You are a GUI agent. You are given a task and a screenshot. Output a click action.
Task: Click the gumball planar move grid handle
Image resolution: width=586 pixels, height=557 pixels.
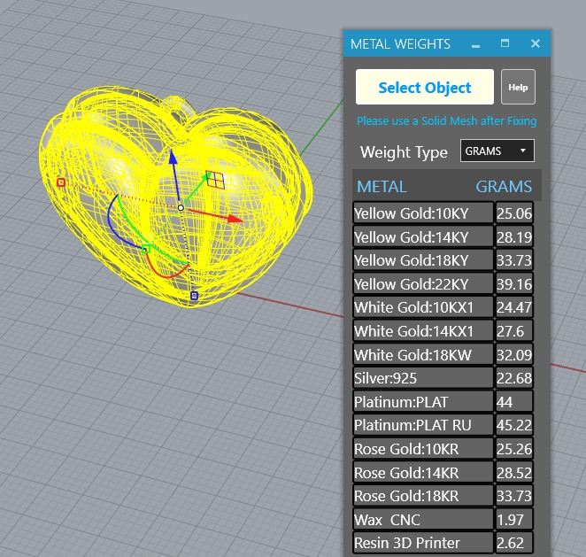(x=216, y=180)
